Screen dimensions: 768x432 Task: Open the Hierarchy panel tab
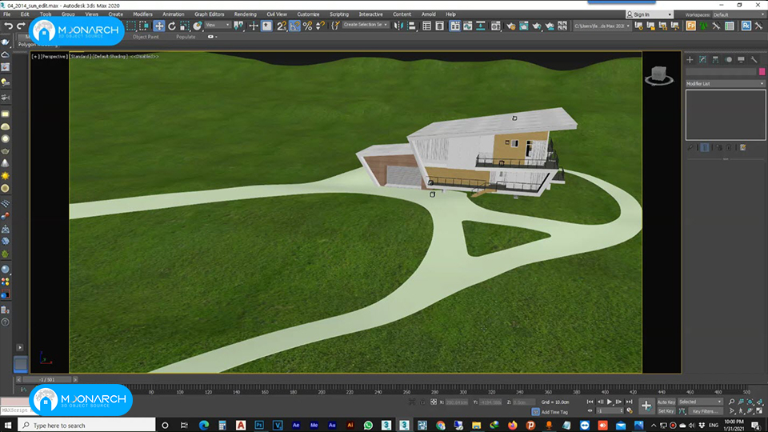coord(715,60)
